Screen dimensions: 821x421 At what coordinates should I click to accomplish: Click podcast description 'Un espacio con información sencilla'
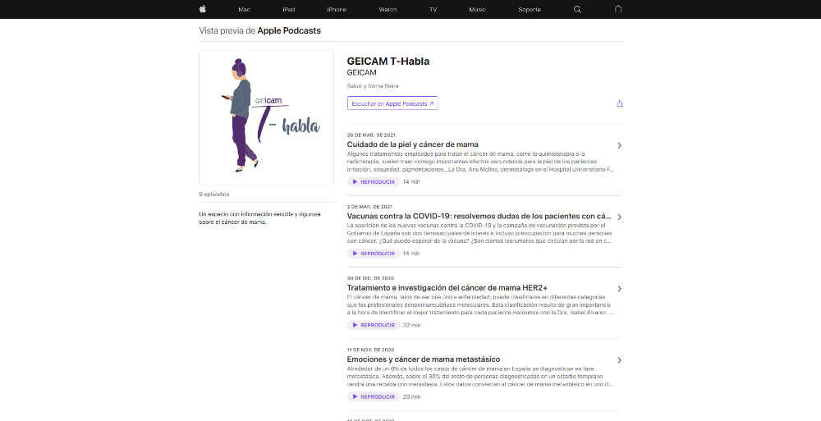[259, 218]
